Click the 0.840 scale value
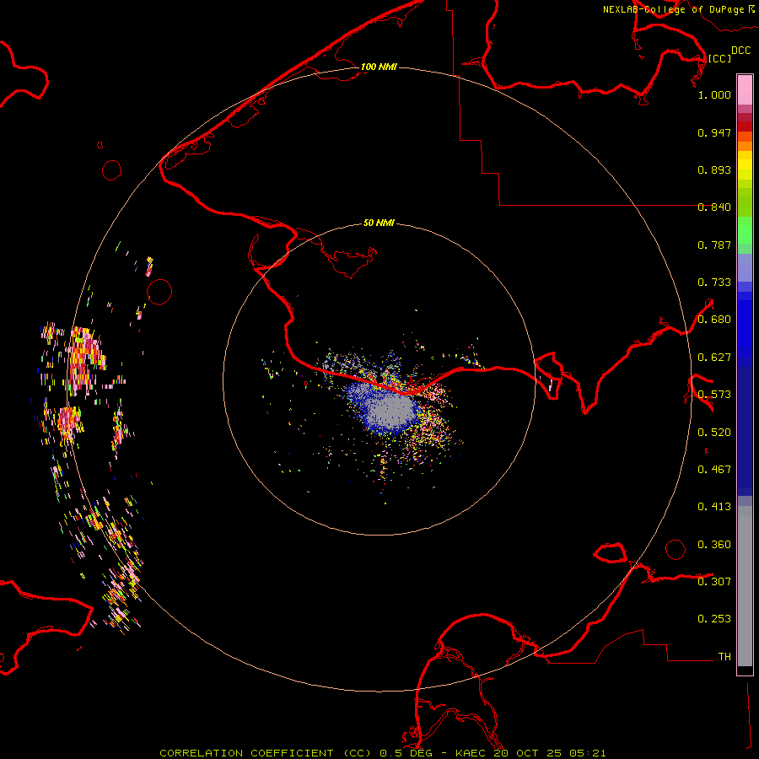The height and width of the screenshot is (759, 759). (714, 207)
